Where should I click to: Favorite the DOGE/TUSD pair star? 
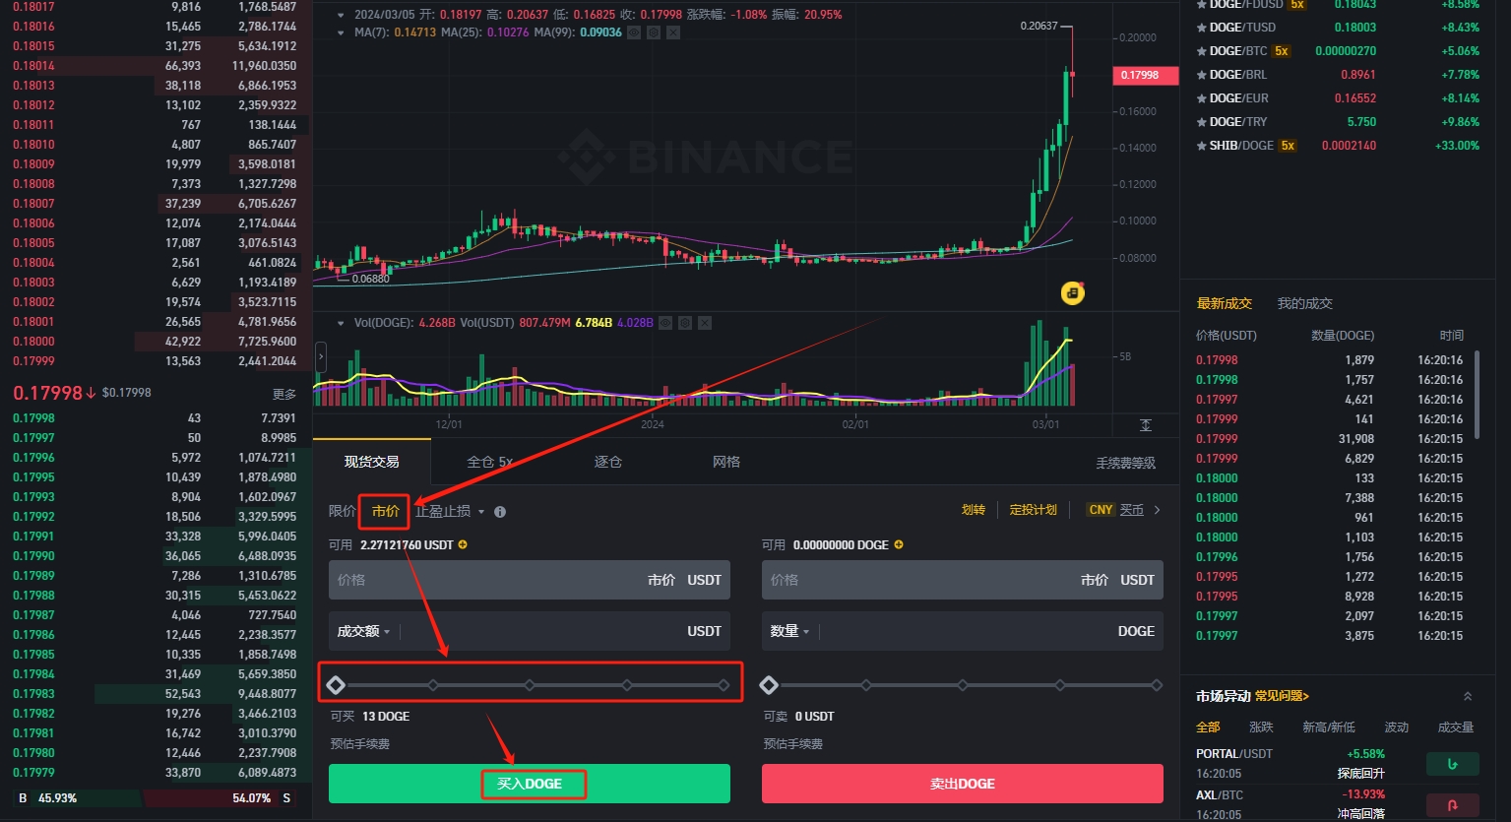[1201, 28]
